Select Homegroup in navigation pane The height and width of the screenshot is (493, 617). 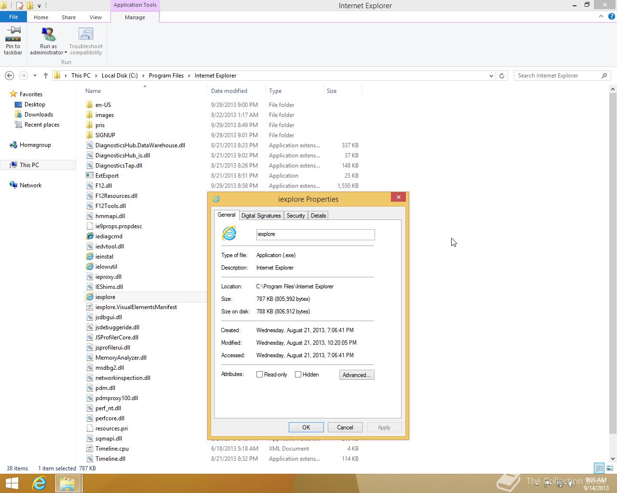[35, 145]
